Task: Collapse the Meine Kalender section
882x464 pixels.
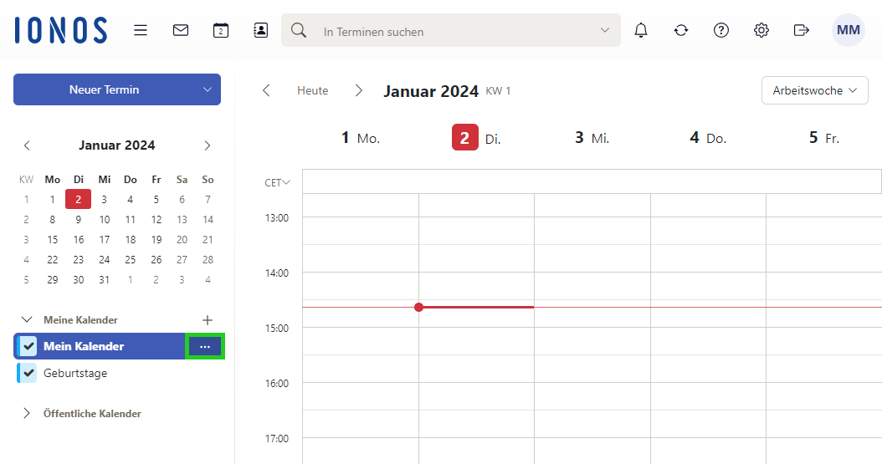Action: [27, 319]
